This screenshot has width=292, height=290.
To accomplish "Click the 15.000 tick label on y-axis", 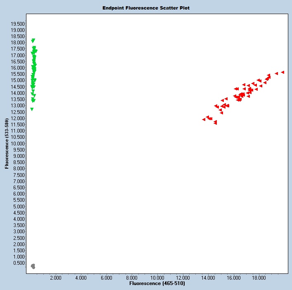I will [x=17, y=80].
